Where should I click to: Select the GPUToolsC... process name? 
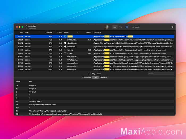[x=73, y=57]
